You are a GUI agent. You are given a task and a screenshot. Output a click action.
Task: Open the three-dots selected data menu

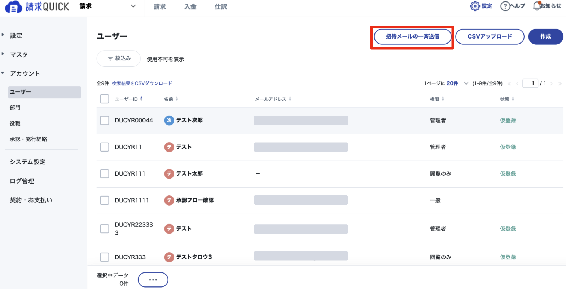[153, 280]
